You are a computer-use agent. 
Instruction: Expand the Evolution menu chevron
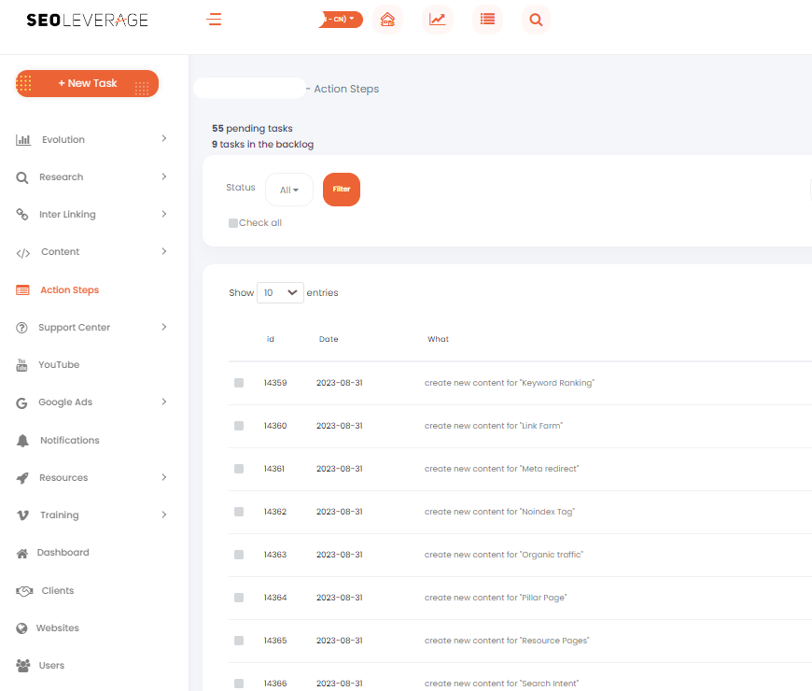pos(164,138)
